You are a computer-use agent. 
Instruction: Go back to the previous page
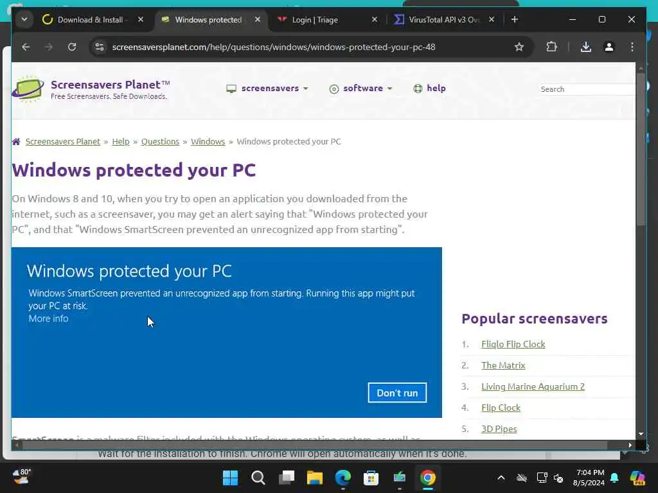click(26, 47)
